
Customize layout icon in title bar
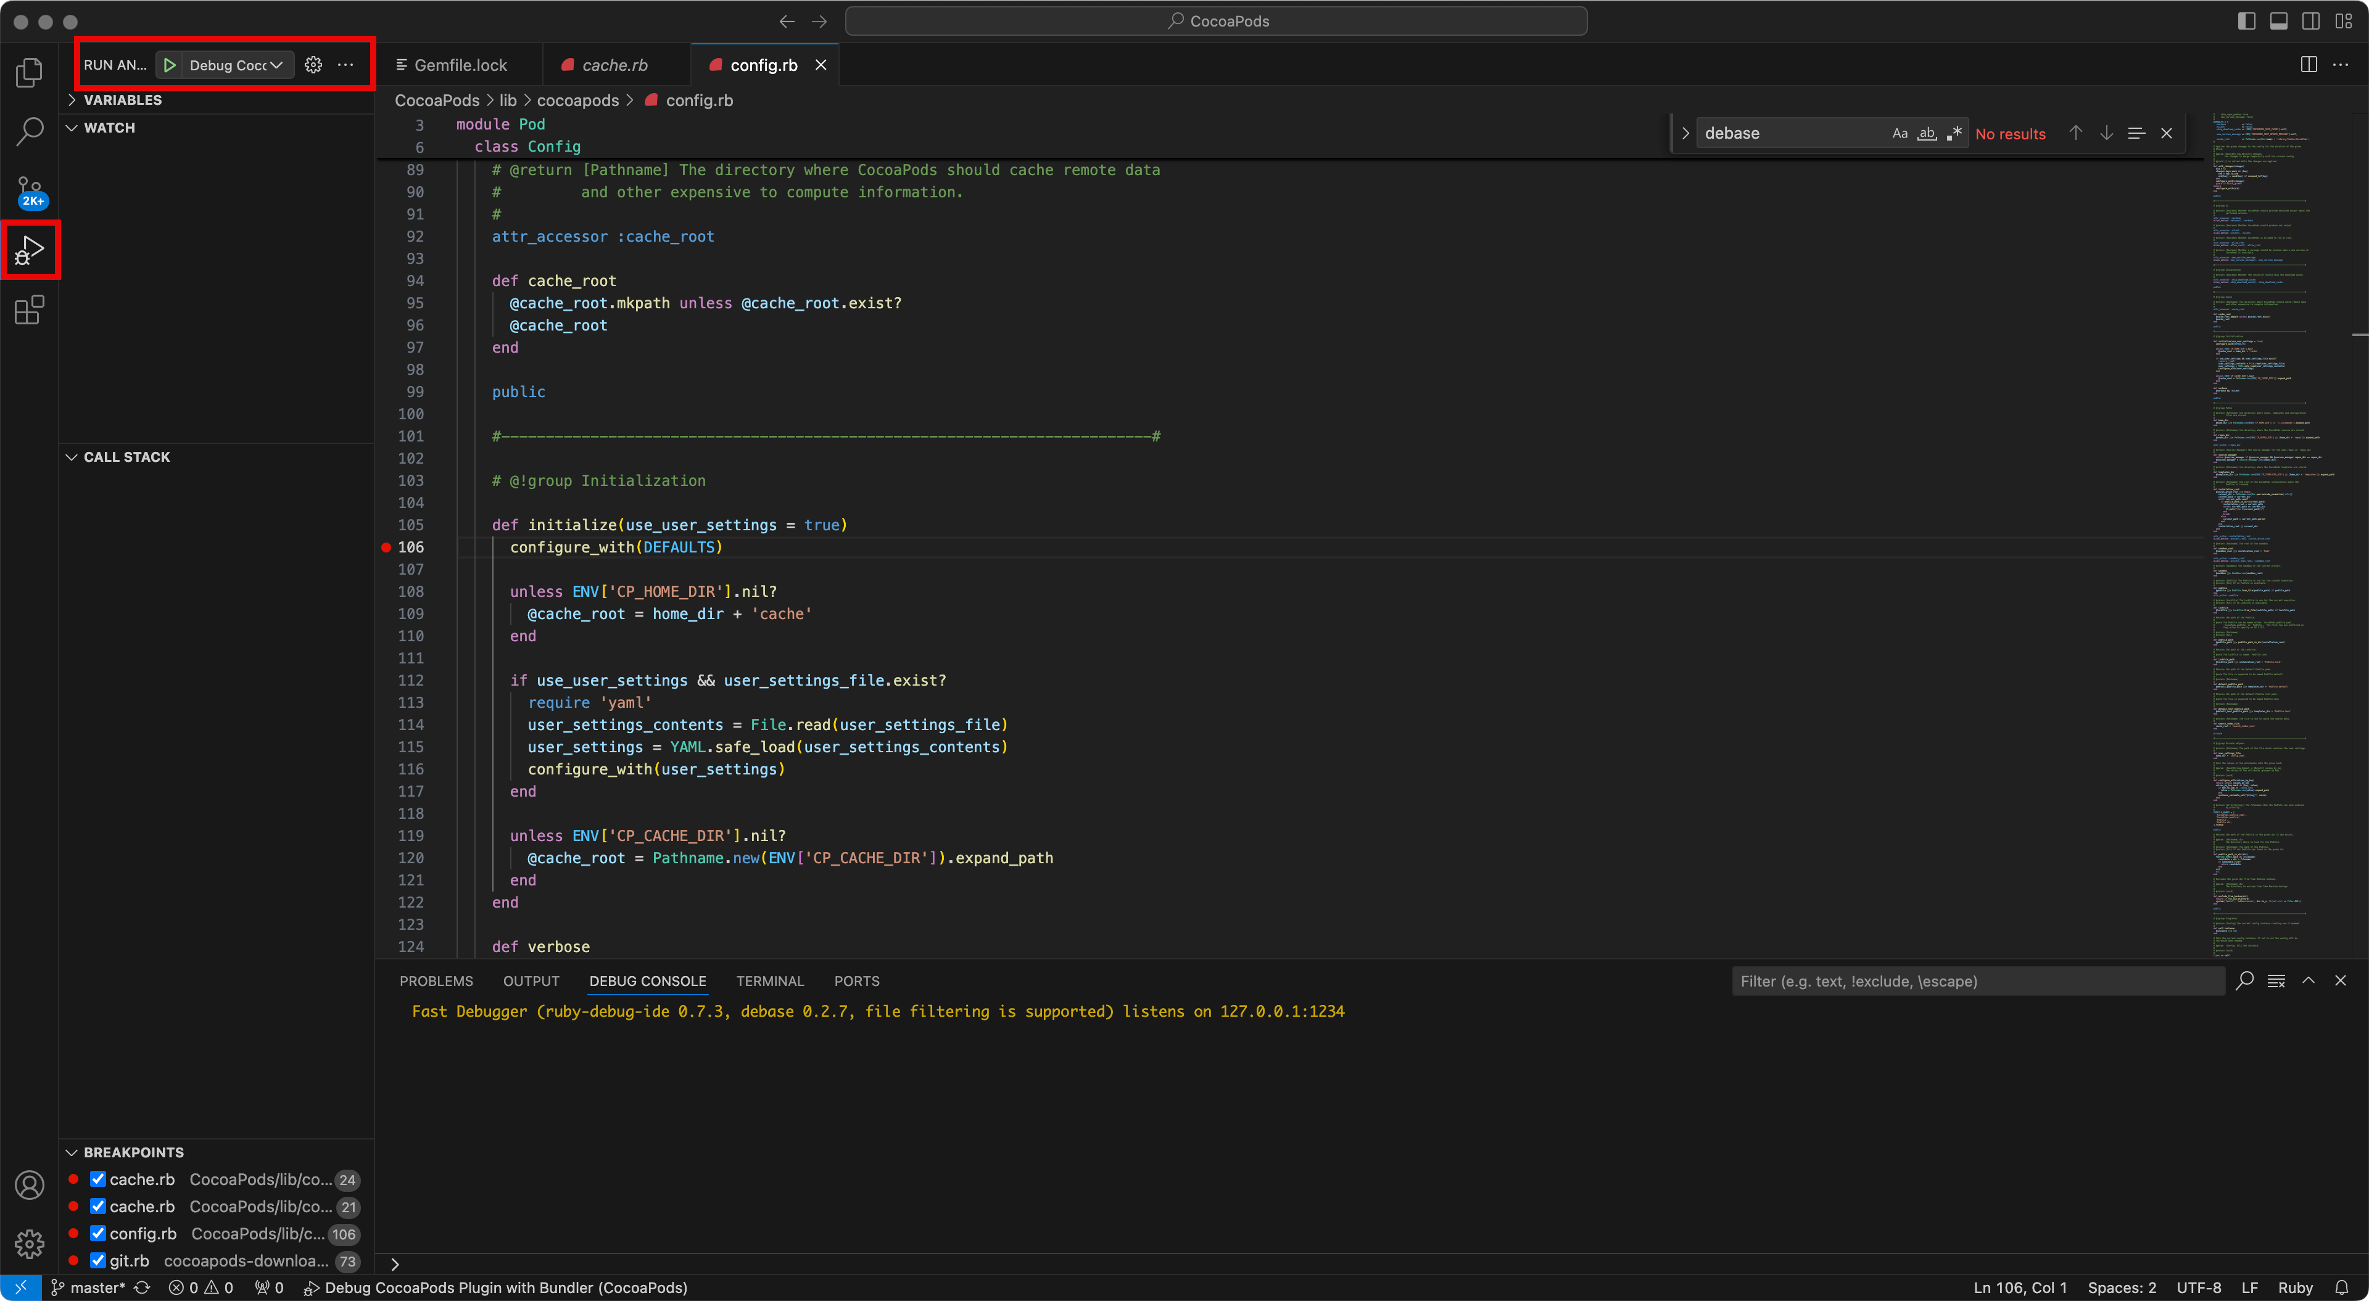click(x=2342, y=21)
